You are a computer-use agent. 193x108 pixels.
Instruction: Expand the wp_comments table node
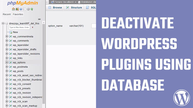7,41
